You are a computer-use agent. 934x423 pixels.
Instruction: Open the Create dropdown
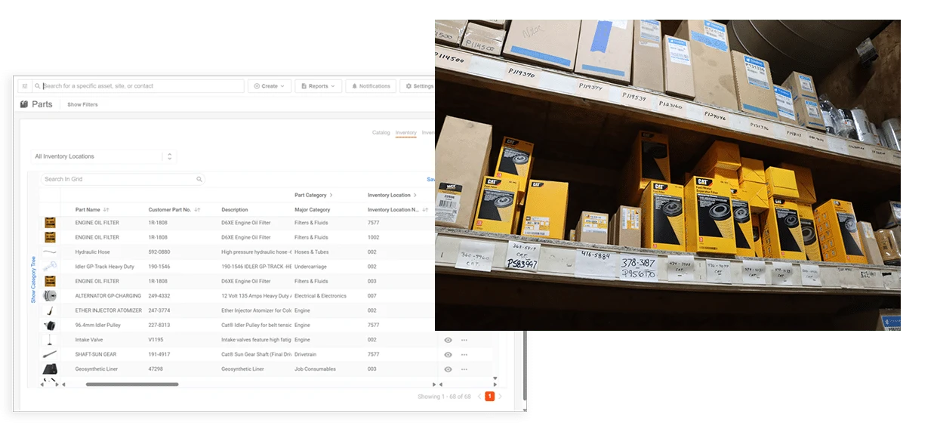[270, 86]
